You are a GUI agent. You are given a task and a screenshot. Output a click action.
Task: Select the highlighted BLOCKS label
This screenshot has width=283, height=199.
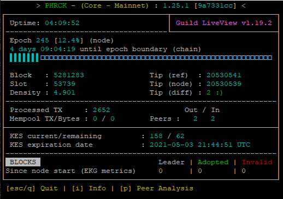[x=23, y=162]
